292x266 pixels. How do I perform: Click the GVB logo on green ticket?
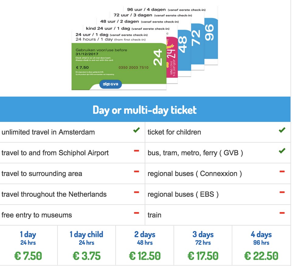click(110, 84)
